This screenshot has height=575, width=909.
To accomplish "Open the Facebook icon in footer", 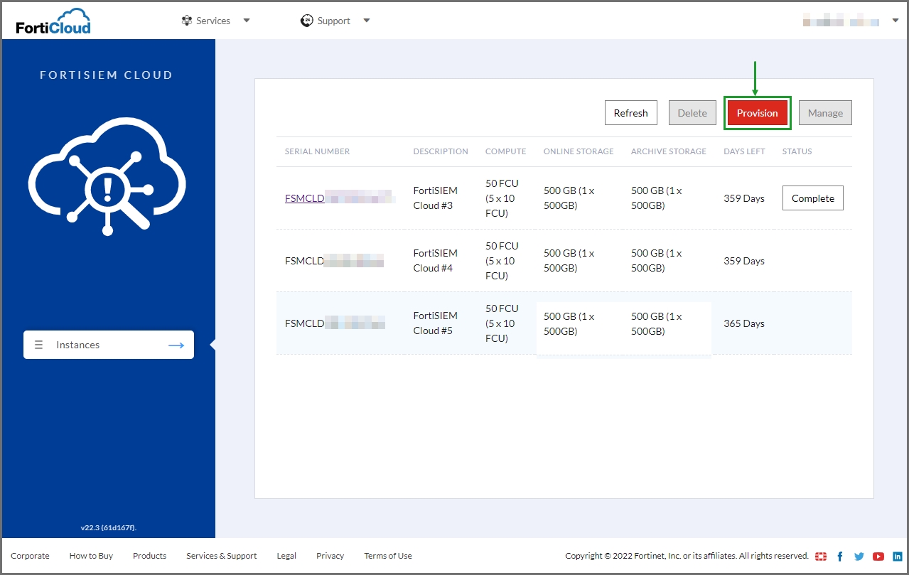I will [x=840, y=556].
